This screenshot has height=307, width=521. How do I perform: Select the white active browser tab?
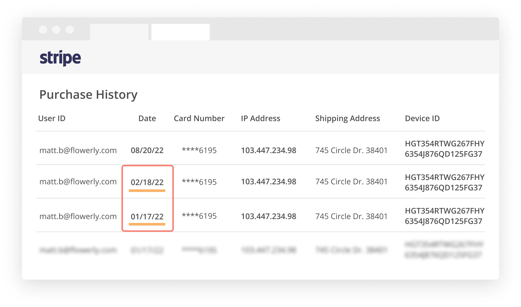click(x=181, y=32)
